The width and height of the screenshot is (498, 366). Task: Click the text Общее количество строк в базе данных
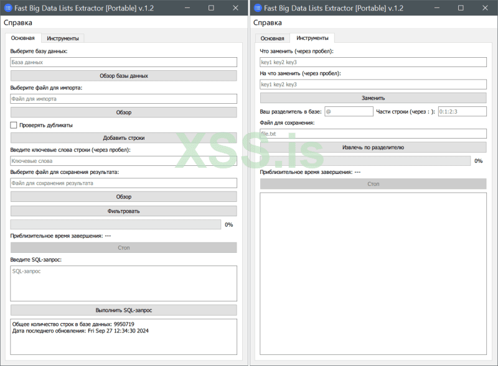coord(73,324)
